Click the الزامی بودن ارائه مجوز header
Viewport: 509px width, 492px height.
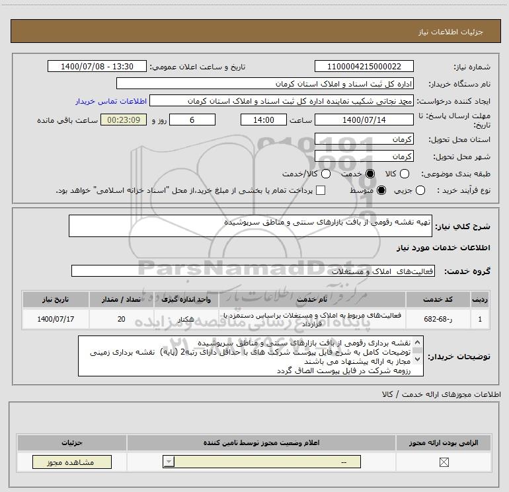[444, 442]
